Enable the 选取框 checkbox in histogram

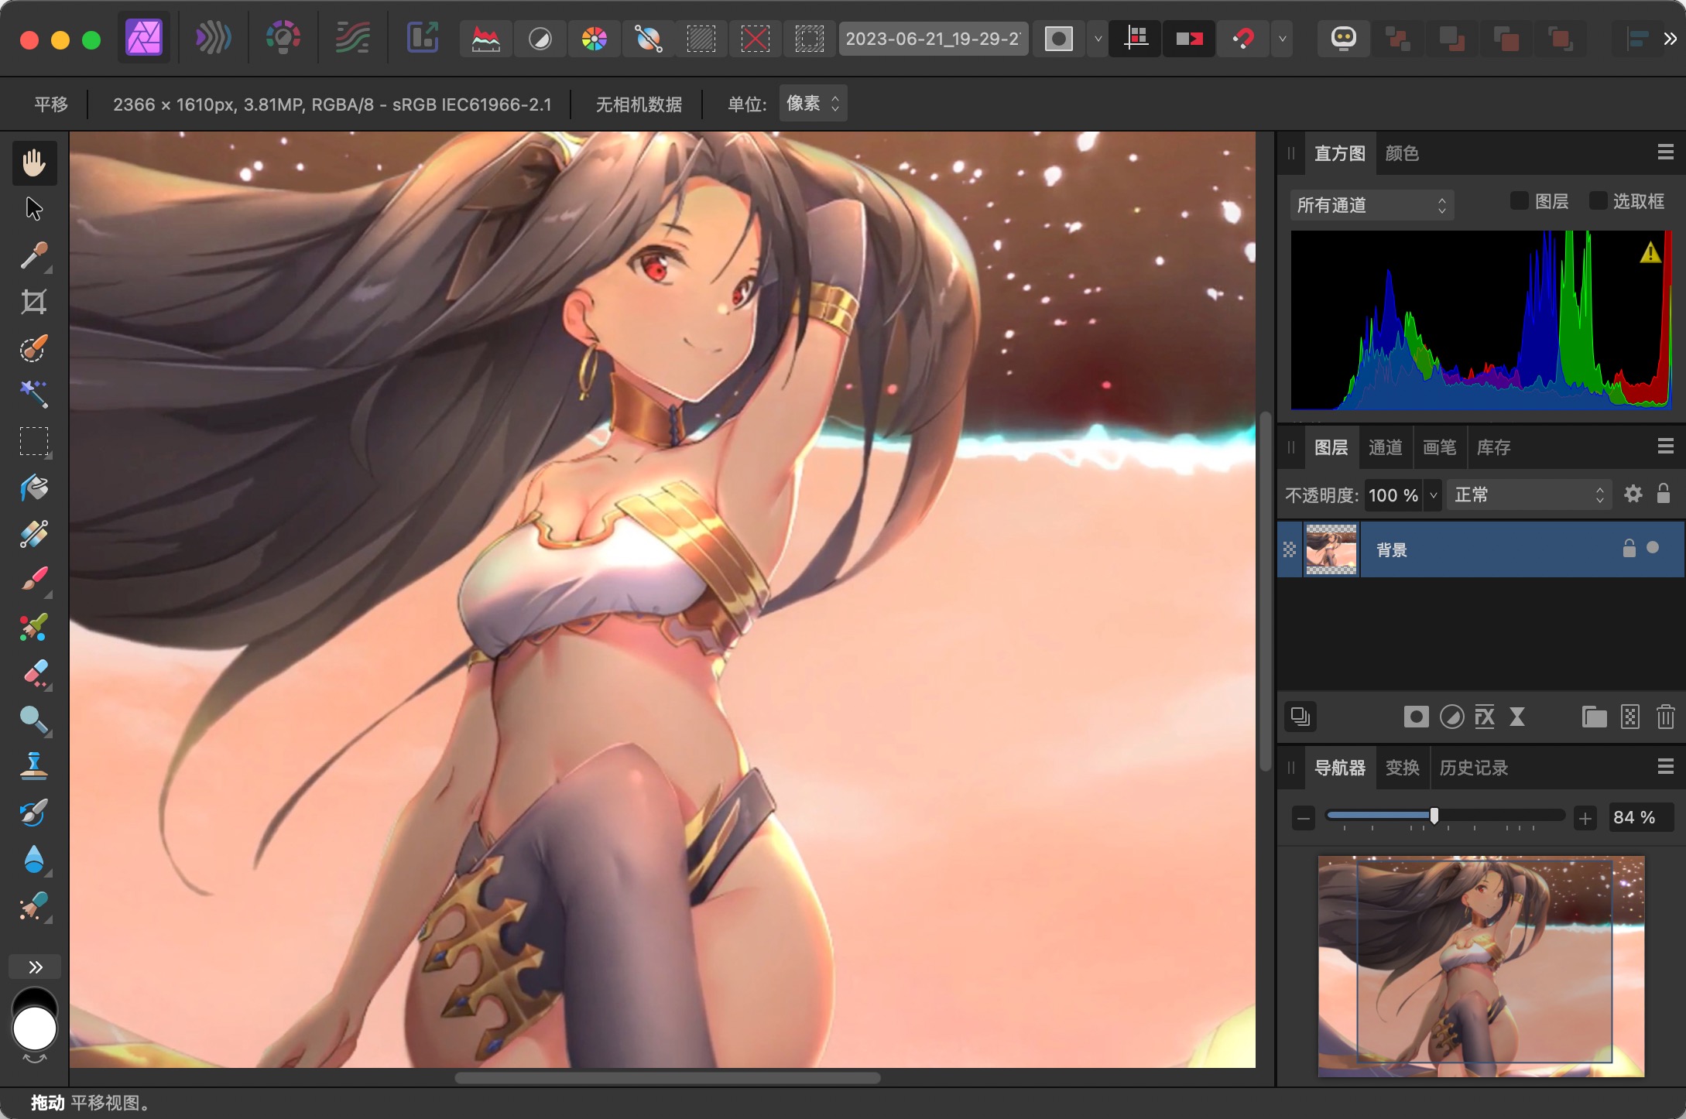click(1597, 201)
